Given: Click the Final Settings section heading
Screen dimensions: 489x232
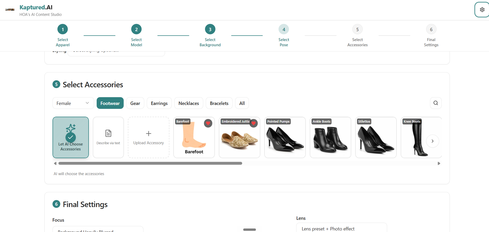Looking at the screenshot, I should point(85,204).
